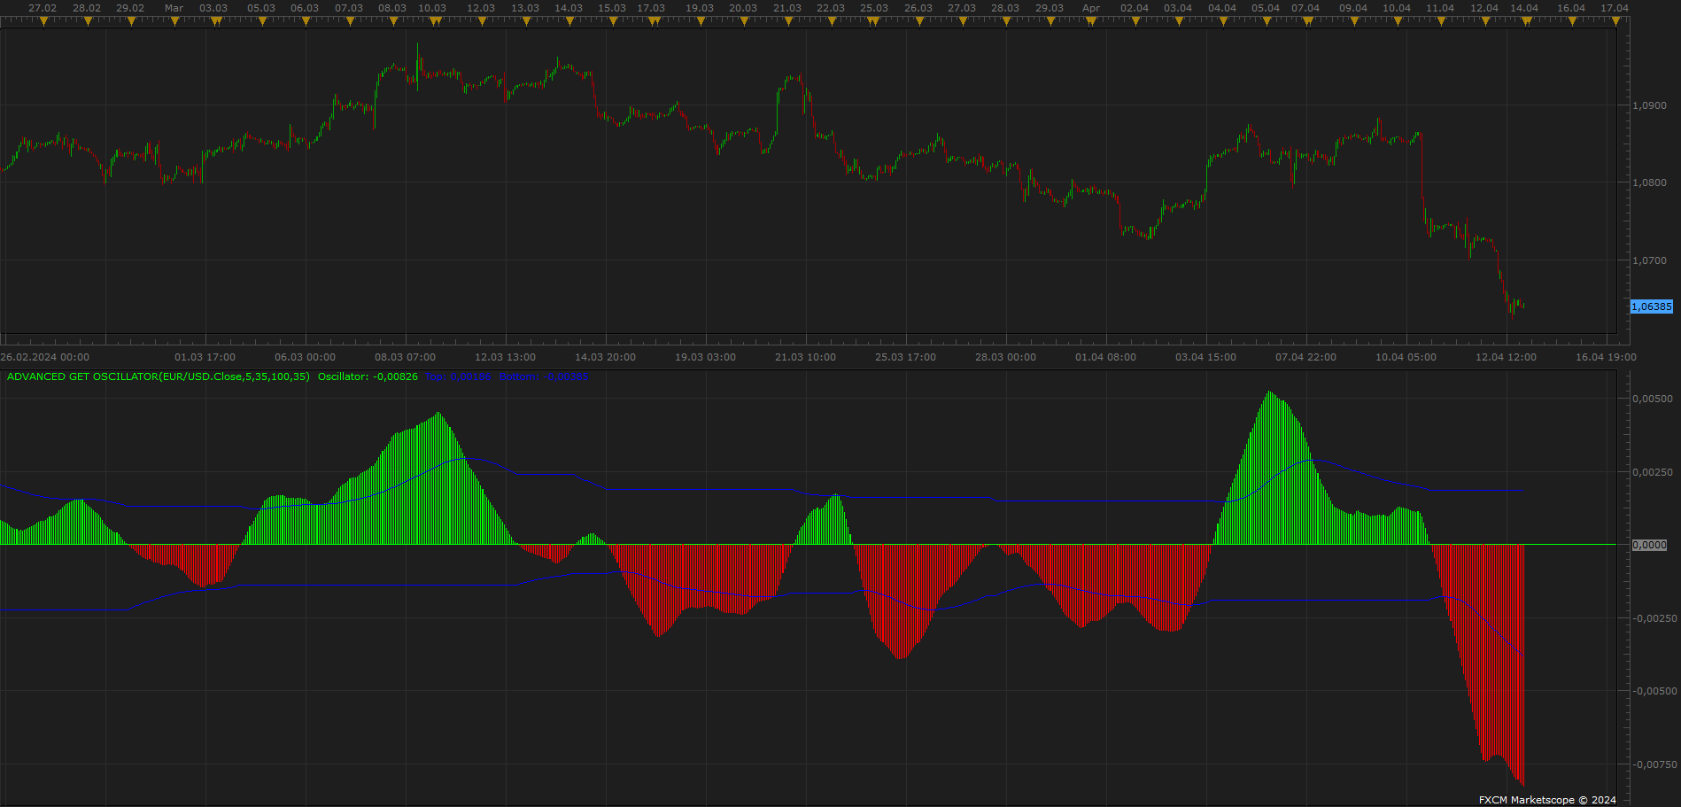Click the yellow day marker below 09.04
Screen dimensions: 1681x807
coord(1353,21)
